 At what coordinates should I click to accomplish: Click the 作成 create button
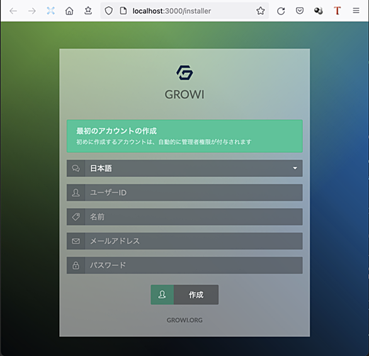coord(184,294)
